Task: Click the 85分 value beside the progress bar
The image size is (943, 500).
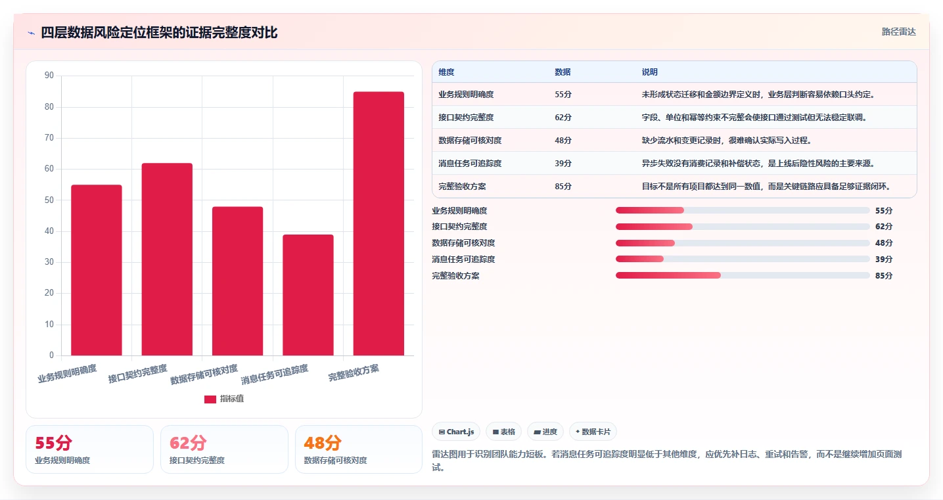Action: [884, 276]
